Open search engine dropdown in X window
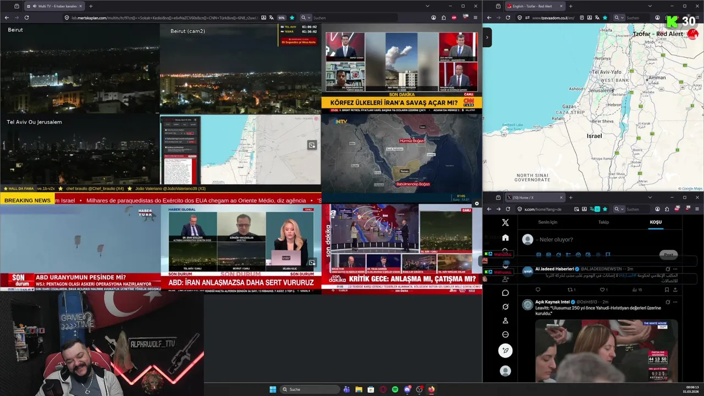 pyautogui.click(x=619, y=209)
